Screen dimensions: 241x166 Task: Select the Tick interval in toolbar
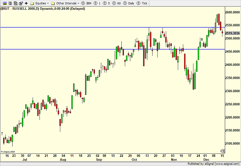(142, 3)
